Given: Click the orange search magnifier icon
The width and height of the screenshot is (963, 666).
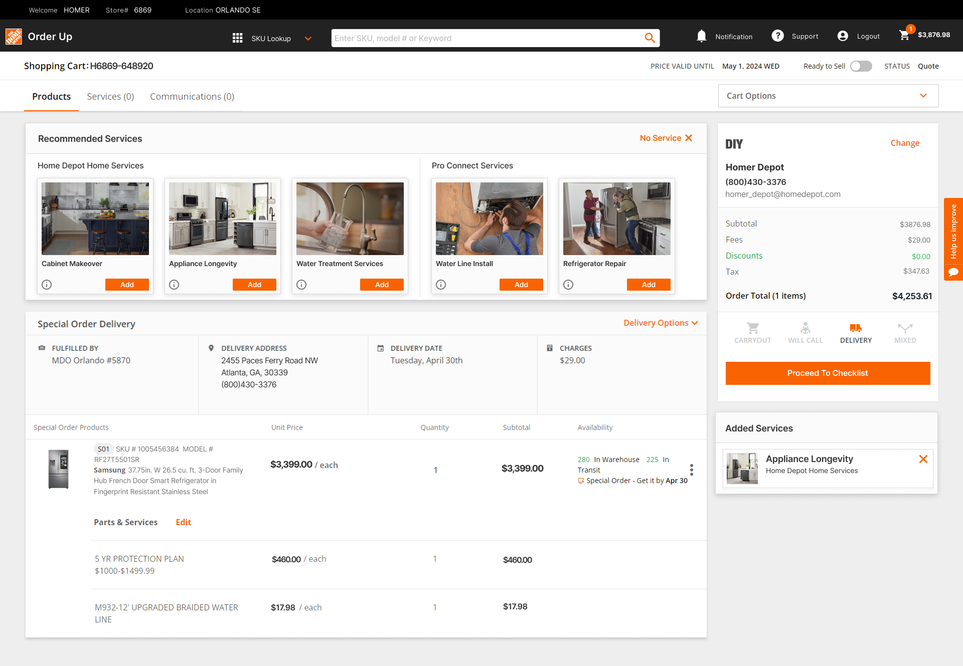Looking at the screenshot, I should pos(650,38).
